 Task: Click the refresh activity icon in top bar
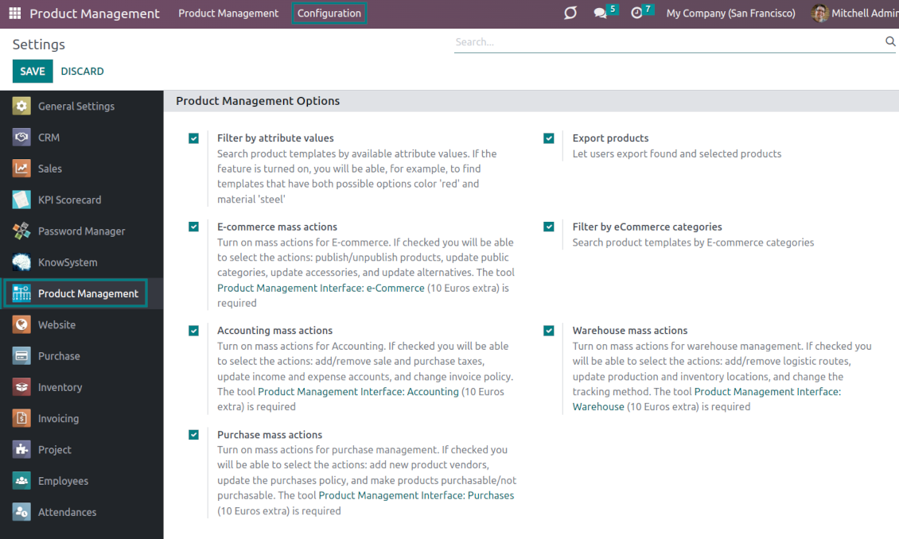(570, 13)
